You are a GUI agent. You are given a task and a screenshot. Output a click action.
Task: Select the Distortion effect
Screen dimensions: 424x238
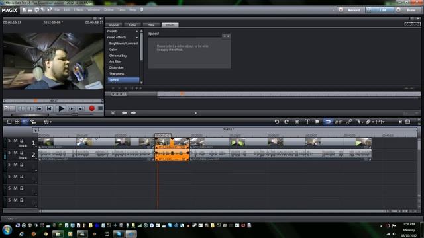pyautogui.click(x=117, y=67)
